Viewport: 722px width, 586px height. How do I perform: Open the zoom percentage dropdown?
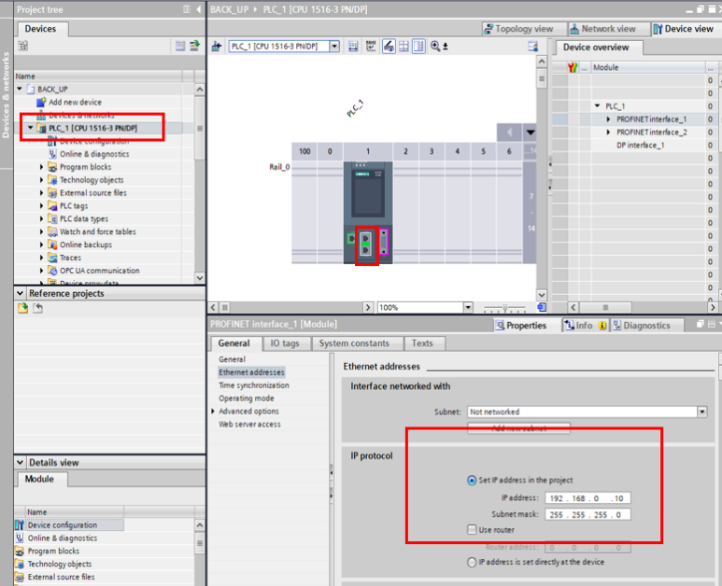tap(468, 307)
